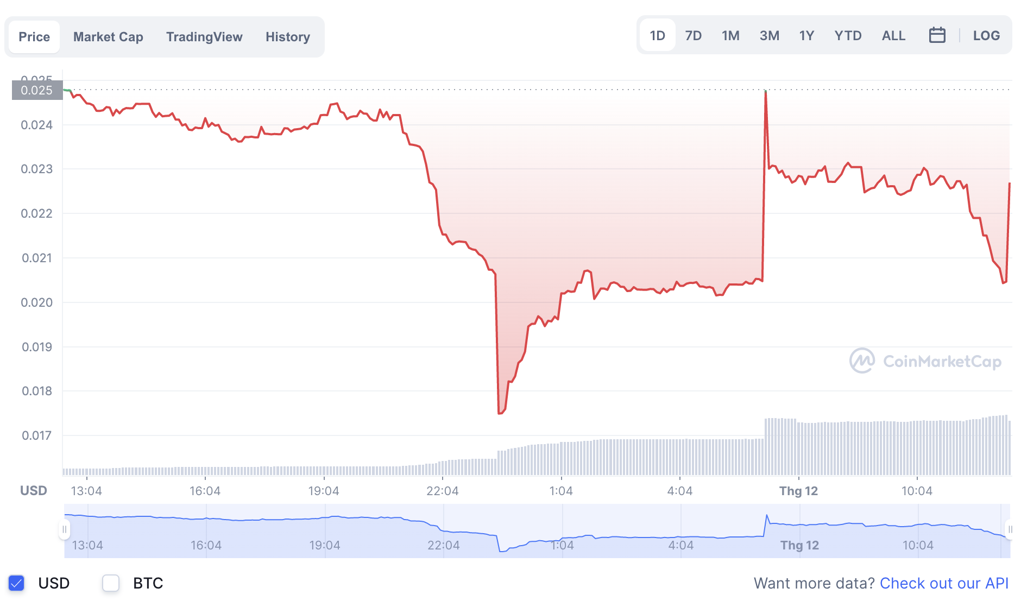Click the 0.025 price label marker

click(37, 90)
